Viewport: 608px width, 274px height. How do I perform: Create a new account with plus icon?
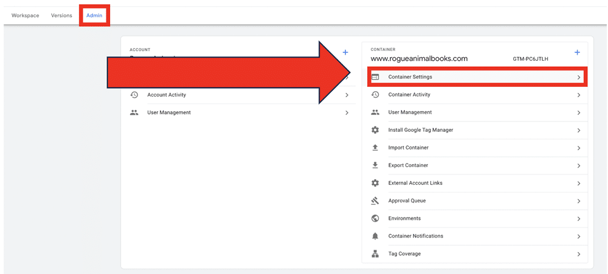pyautogui.click(x=345, y=52)
